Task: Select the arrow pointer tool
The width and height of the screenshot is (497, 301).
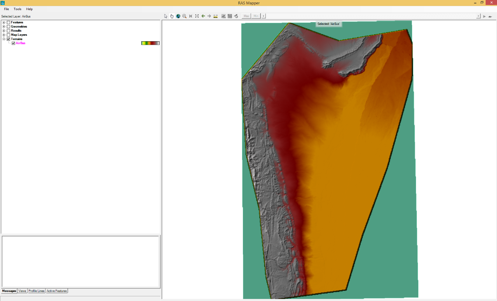Action: 166,16
